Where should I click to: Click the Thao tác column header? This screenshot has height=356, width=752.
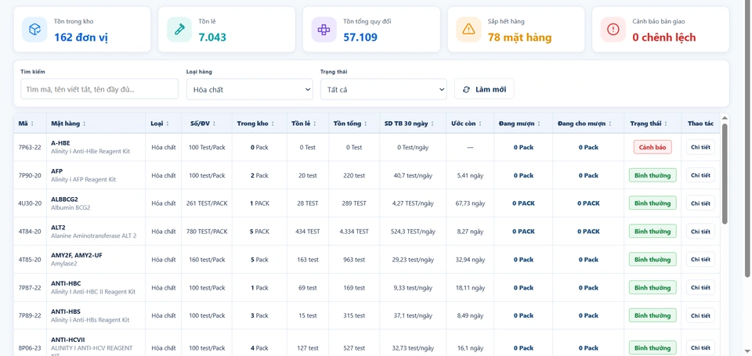point(700,124)
